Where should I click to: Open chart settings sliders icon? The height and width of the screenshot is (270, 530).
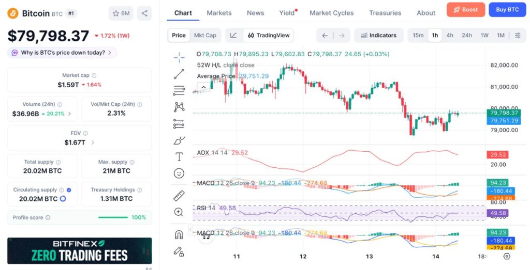[x=518, y=36]
